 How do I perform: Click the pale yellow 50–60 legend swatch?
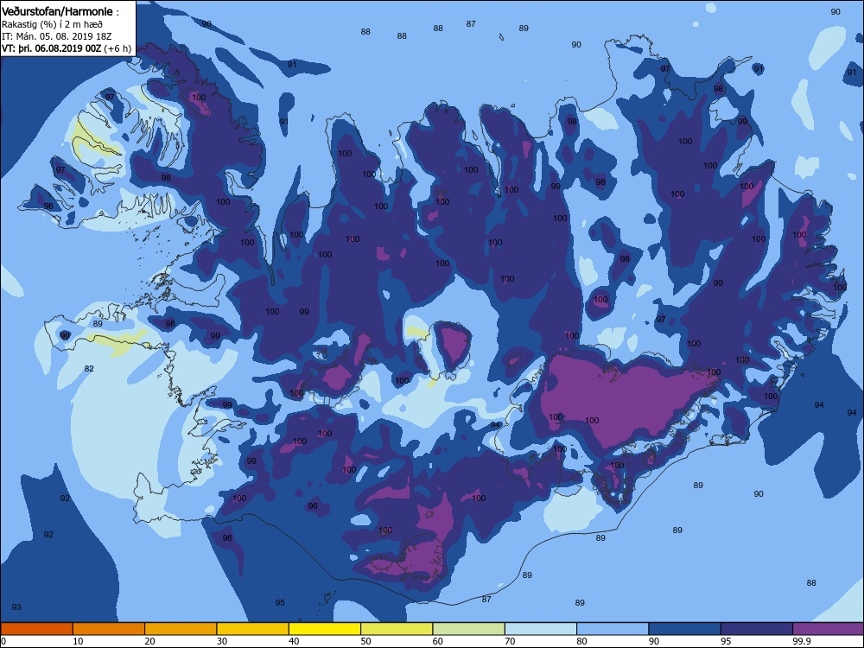pos(397,629)
